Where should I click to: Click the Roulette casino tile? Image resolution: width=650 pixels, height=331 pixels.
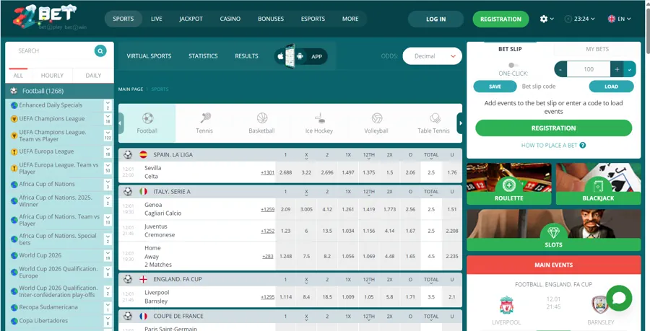tap(509, 184)
